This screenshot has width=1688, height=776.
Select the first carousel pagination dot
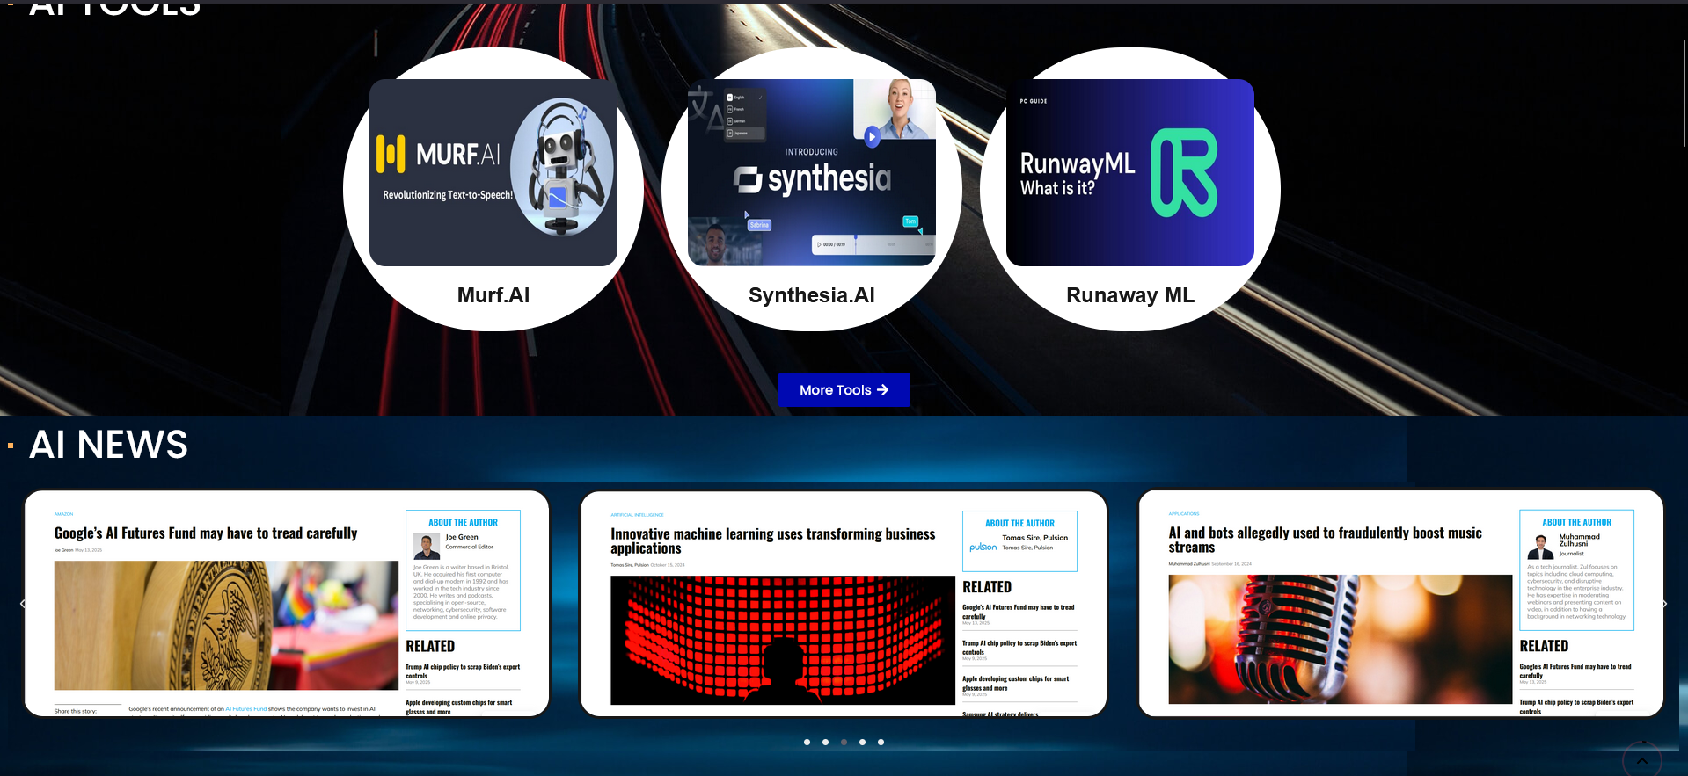point(807,743)
